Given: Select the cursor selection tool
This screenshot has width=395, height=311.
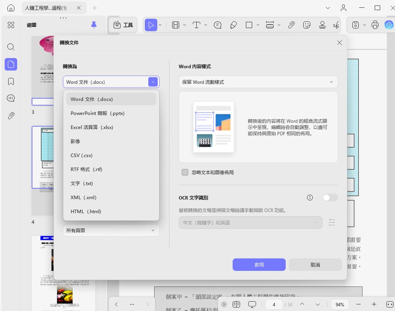Looking at the screenshot, I should click(151, 25).
